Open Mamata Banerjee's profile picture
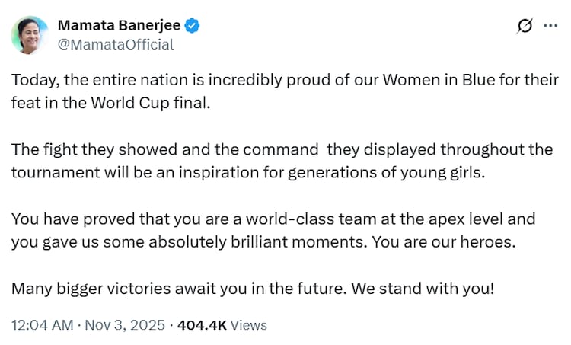 click(27, 35)
